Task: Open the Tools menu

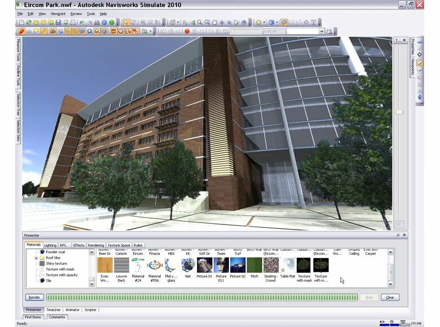Action: click(x=91, y=14)
